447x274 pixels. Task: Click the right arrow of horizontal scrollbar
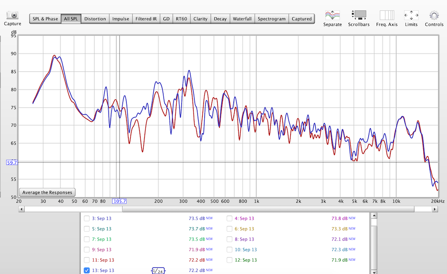tap(435, 209)
